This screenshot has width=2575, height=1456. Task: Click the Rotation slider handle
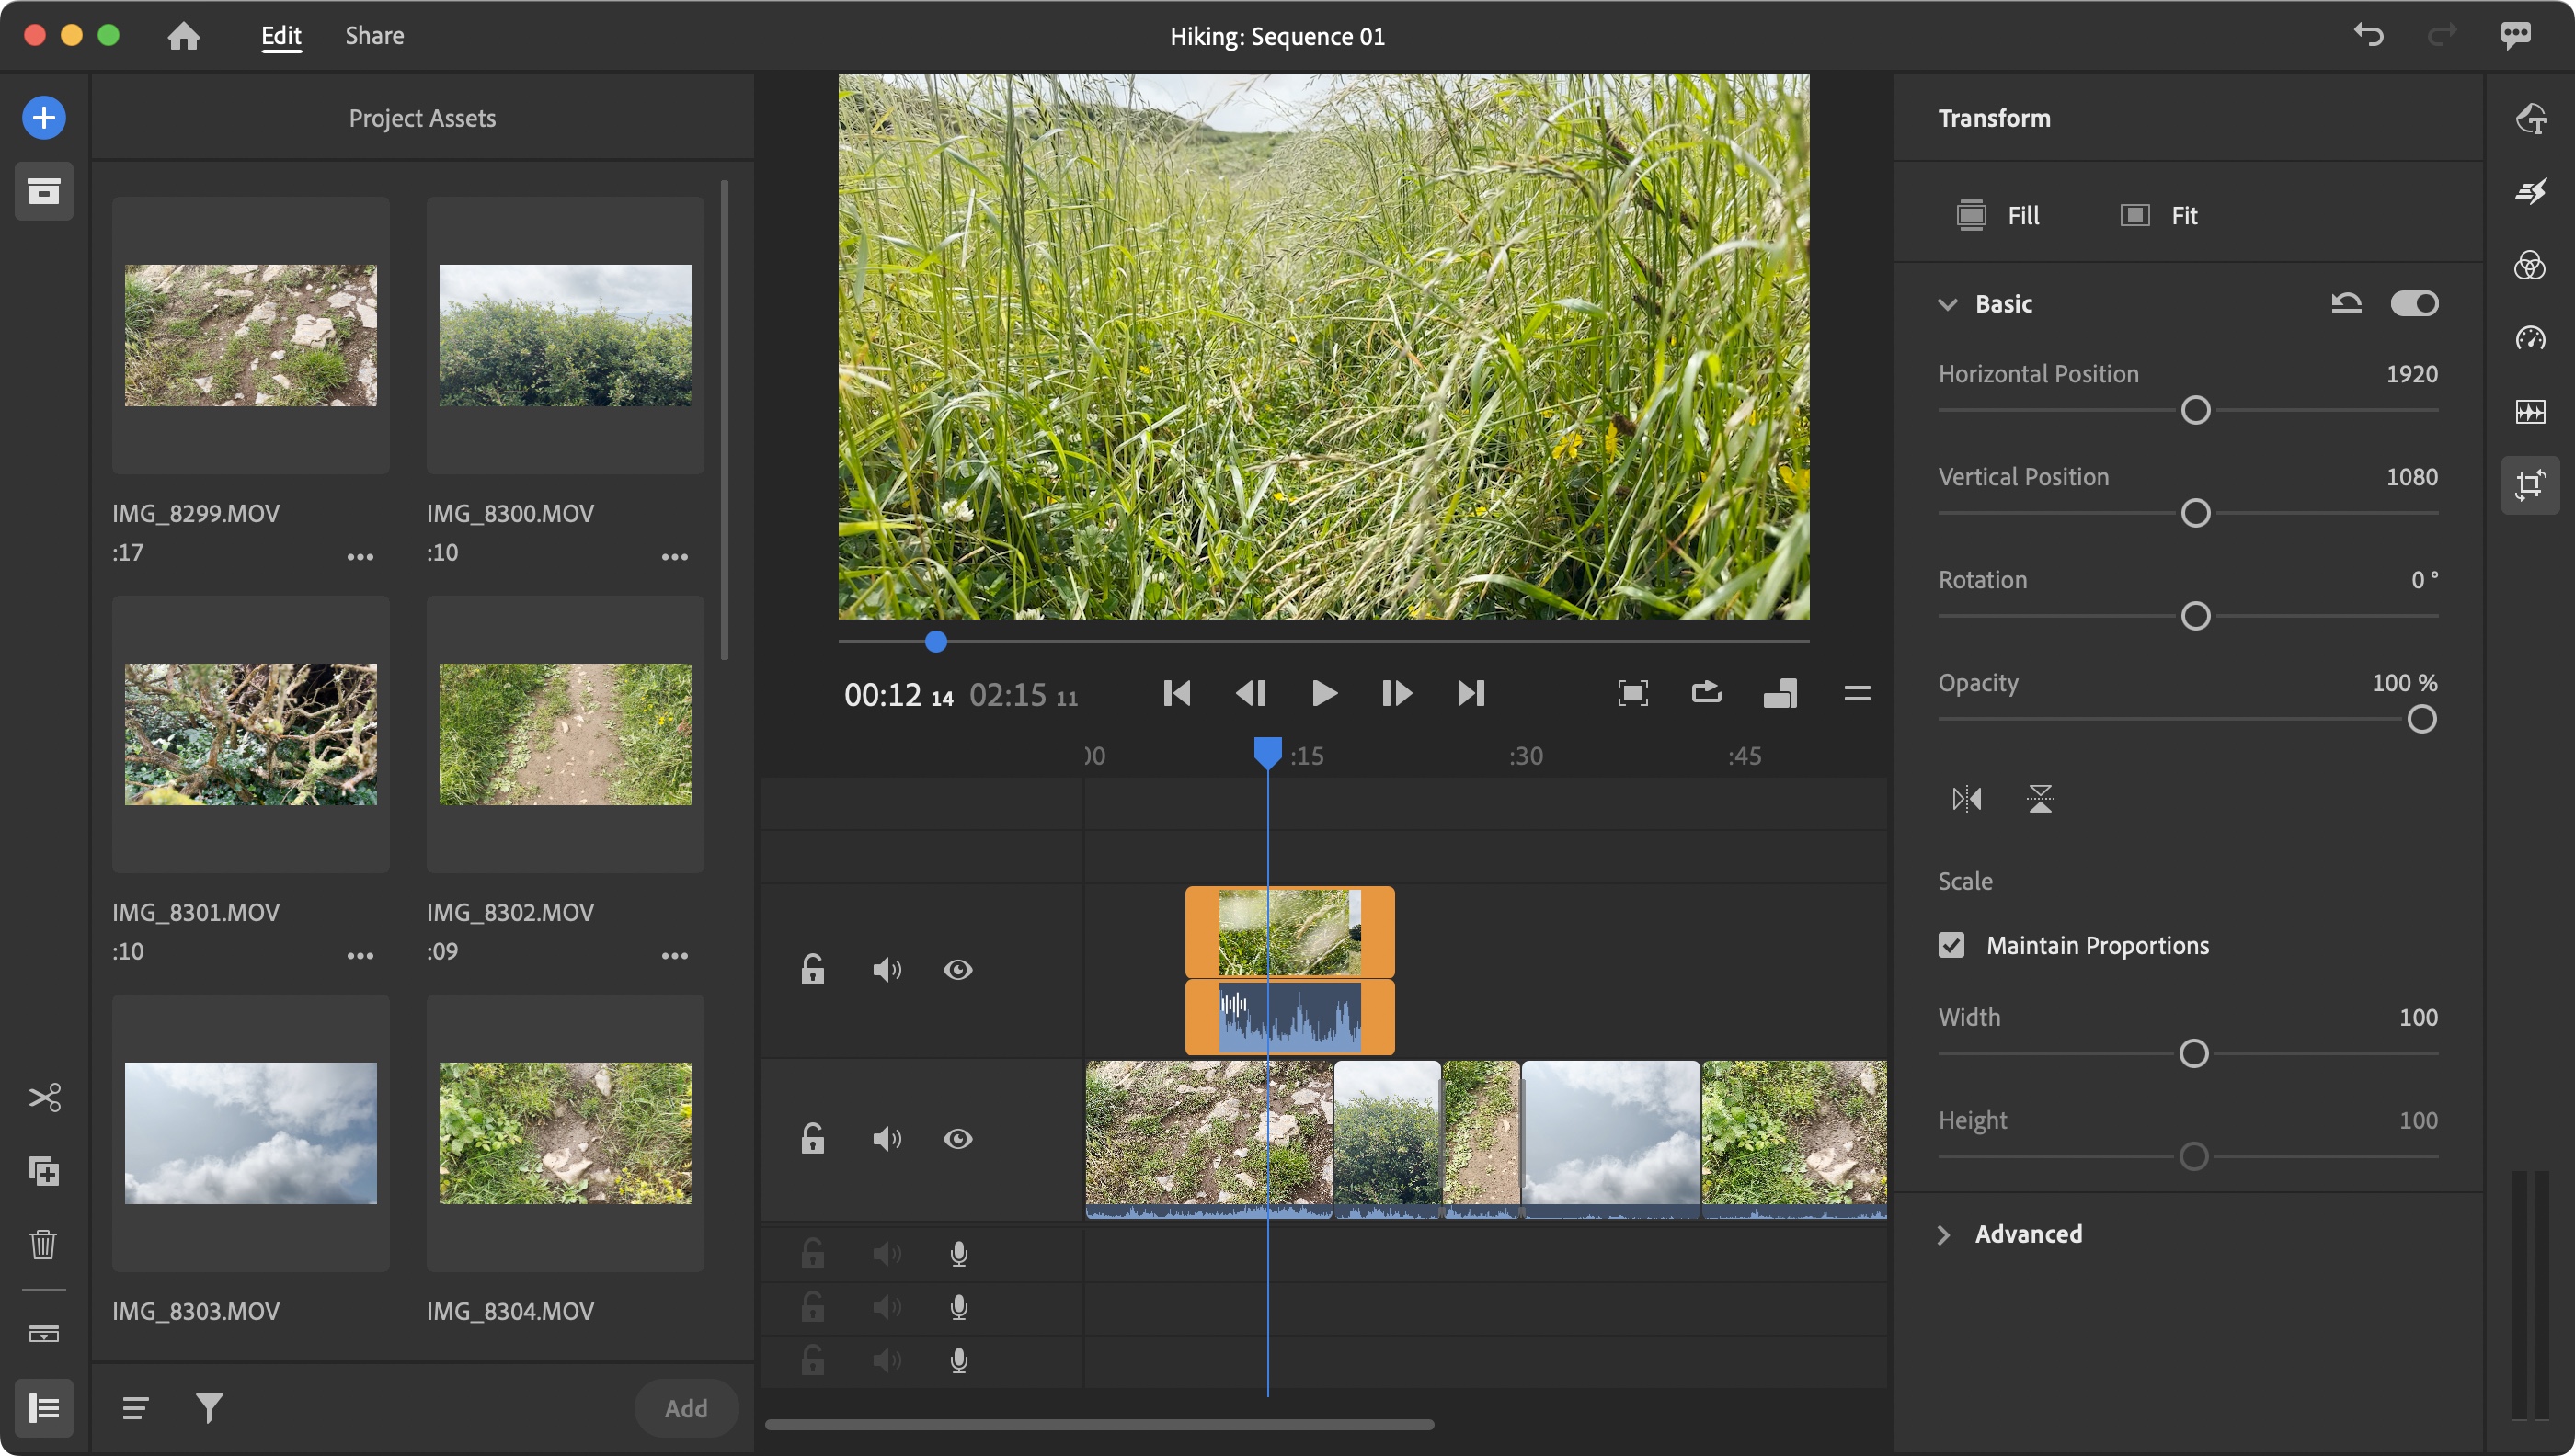(2195, 616)
